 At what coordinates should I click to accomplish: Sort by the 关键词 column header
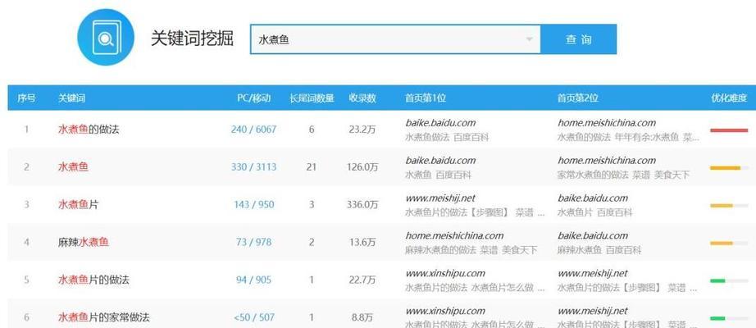pyautogui.click(x=71, y=98)
